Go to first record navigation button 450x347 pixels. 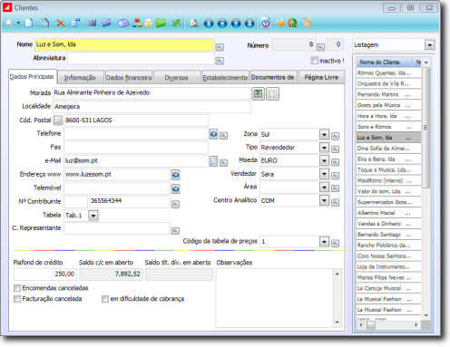click(x=209, y=24)
